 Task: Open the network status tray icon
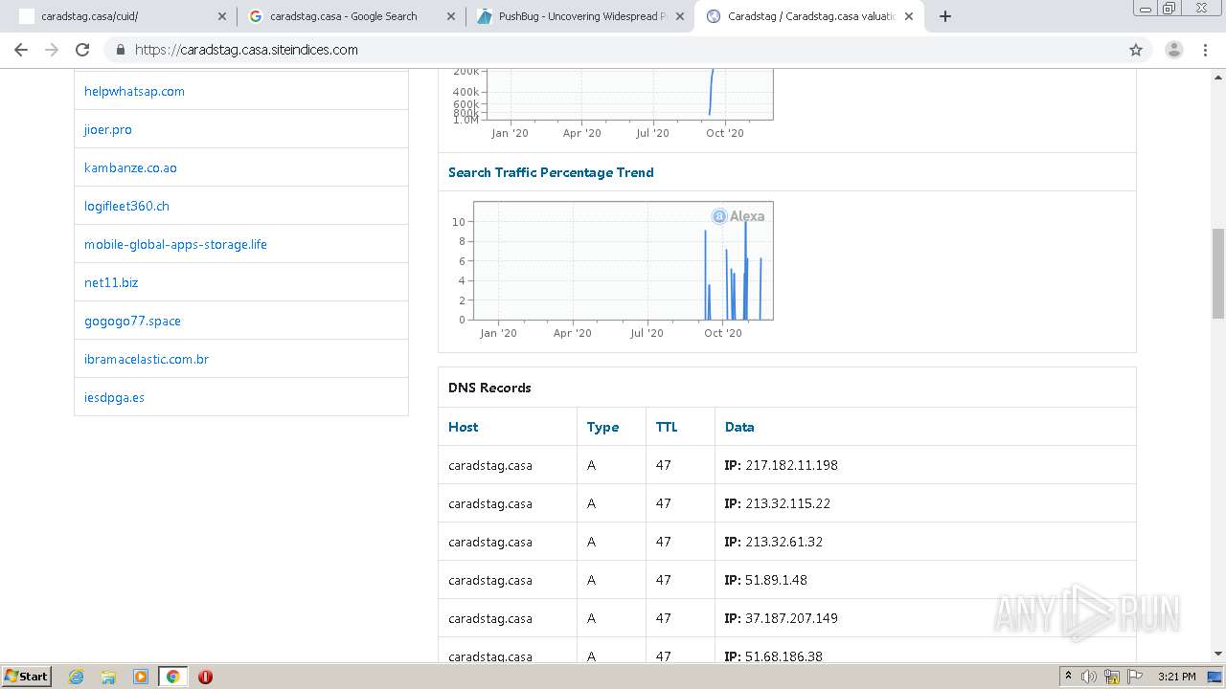(x=1112, y=676)
